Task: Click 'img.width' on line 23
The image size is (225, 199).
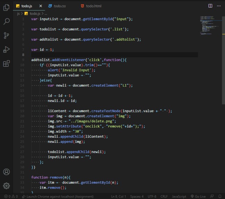Action: 57,131
